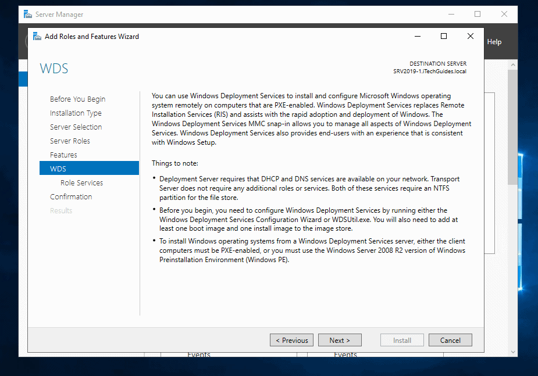Viewport: 538px width, 376px height.
Task: Close the Server Manager window
Action: (x=504, y=14)
